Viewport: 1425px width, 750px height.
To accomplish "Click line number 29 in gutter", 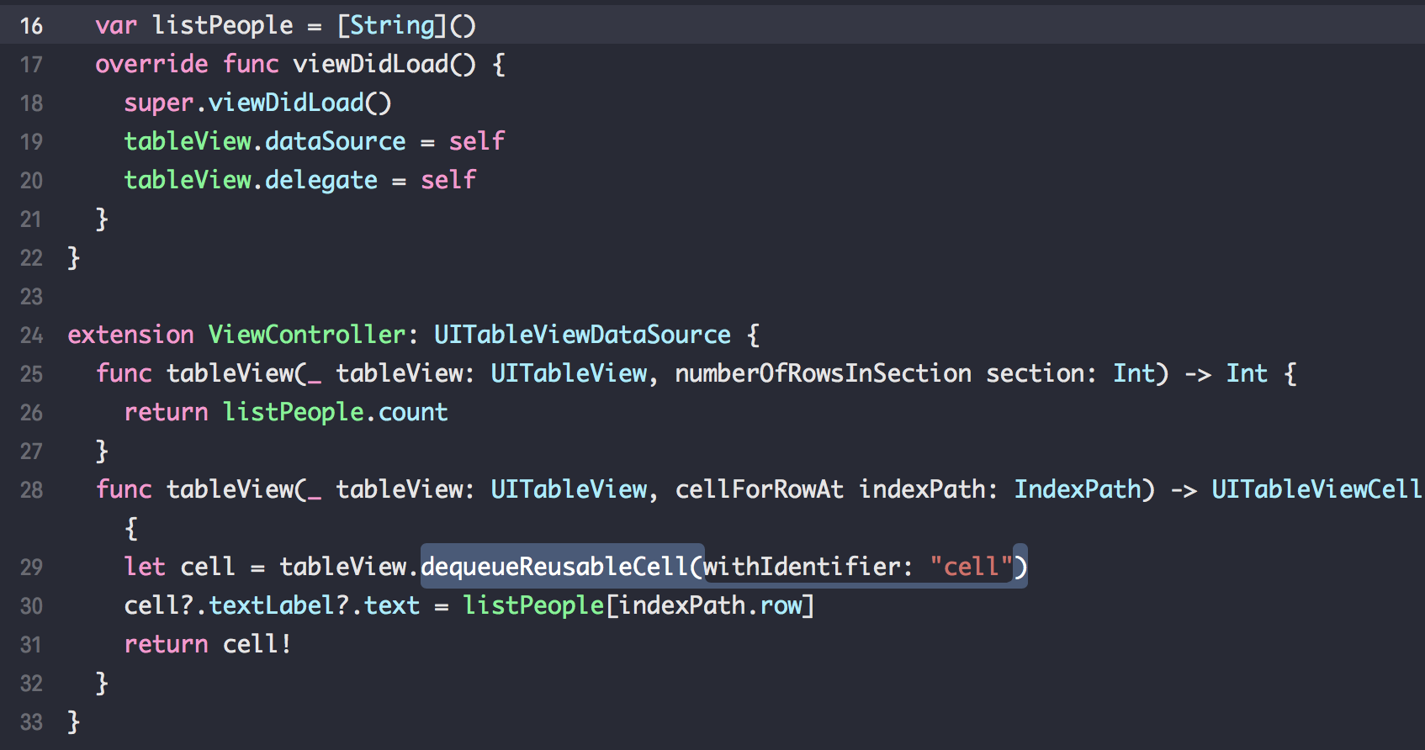I will [31, 567].
